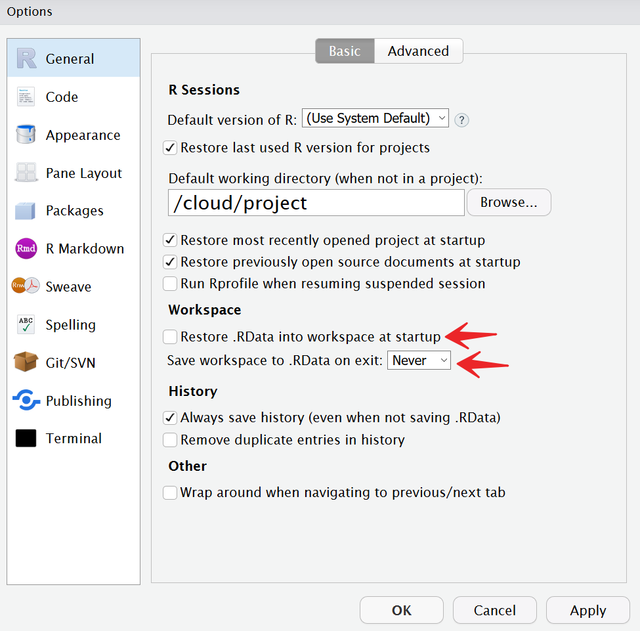The height and width of the screenshot is (631, 640).
Task: Click the help question mark icon
Action: pyautogui.click(x=462, y=120)
